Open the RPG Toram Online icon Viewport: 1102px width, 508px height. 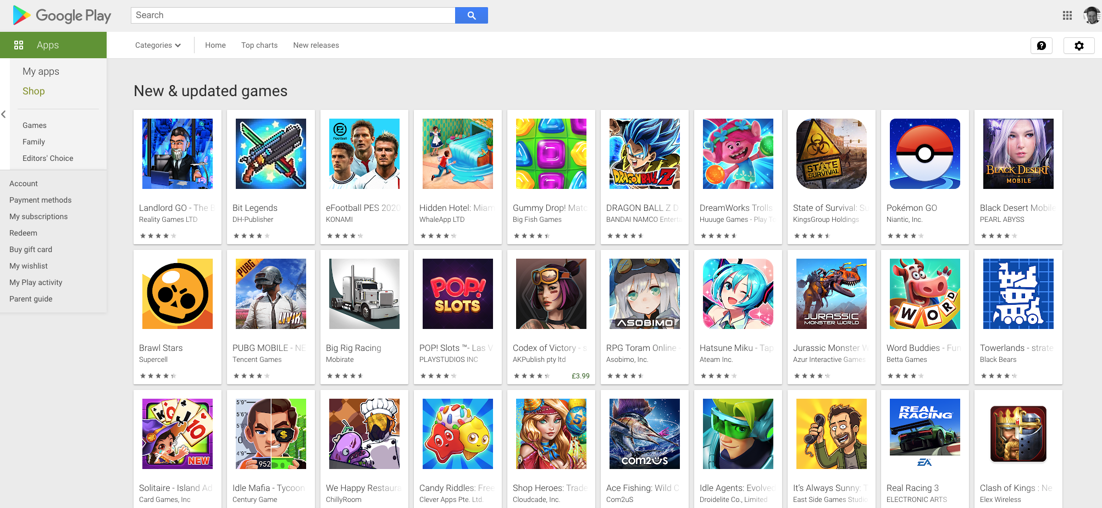(x=645, y=294)
